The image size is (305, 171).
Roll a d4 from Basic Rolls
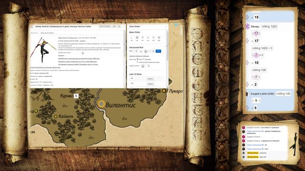[132, 38]
